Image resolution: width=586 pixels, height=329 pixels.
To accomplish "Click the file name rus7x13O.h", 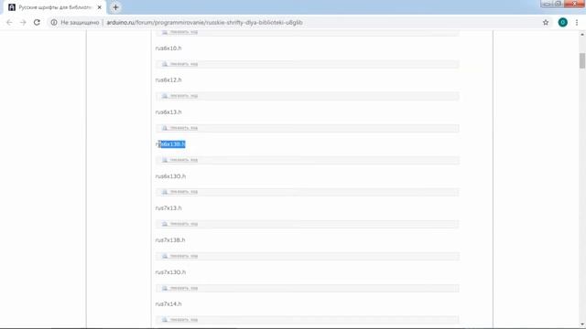I will 170,272.
